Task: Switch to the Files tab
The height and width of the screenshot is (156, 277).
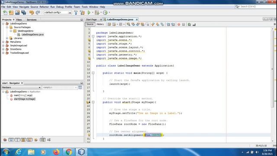Action: click(x=19, y=19)
